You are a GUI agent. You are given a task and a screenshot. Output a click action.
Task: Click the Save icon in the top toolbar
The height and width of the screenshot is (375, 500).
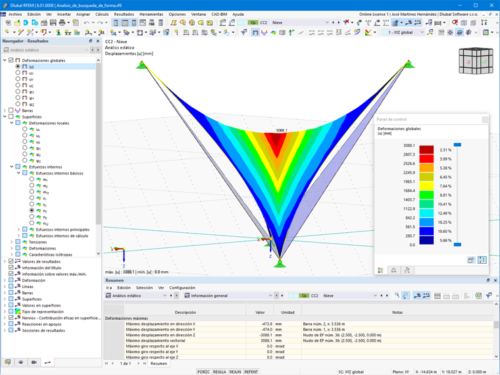(x=53, y=22)
